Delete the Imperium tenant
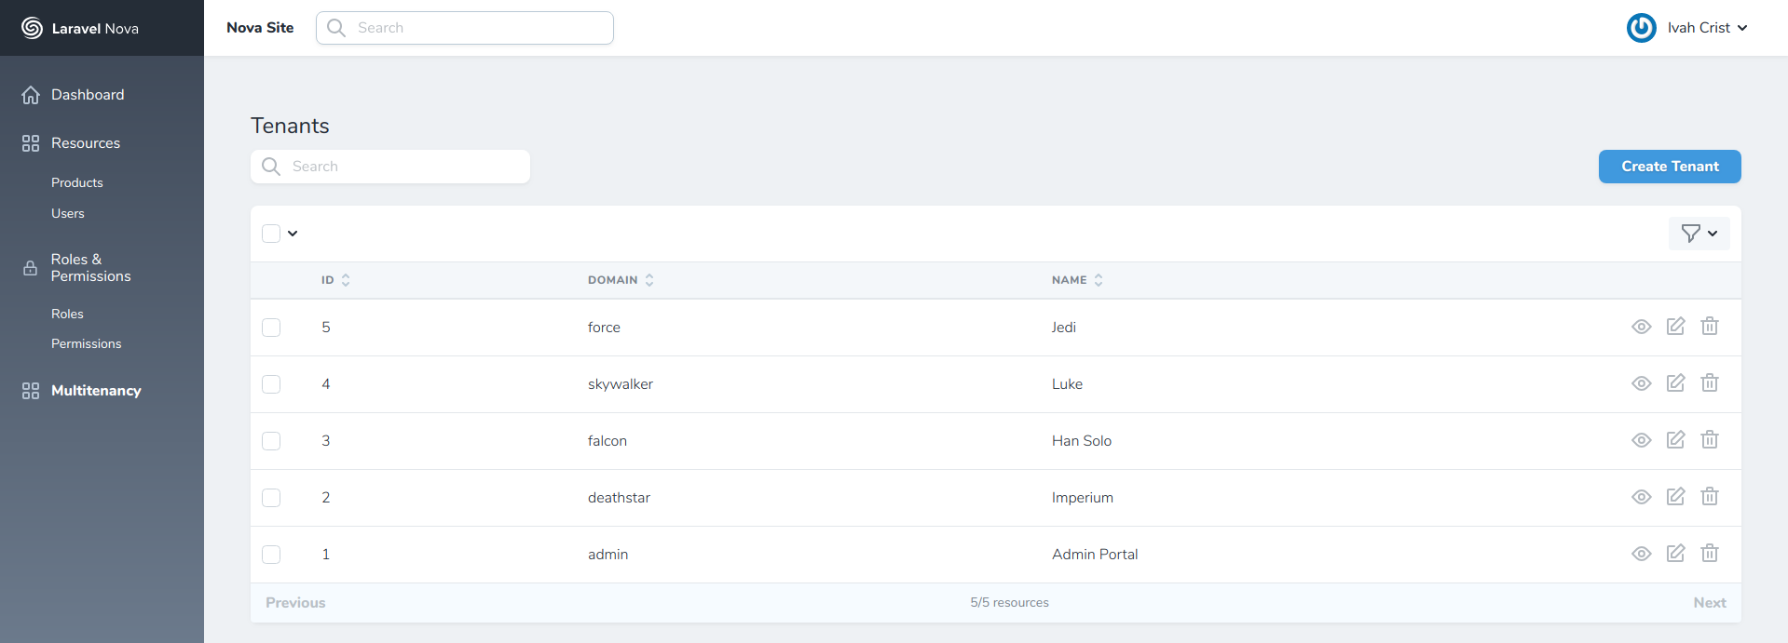The height and width of the screenshot is (643, 1788). (x=1710, y=496)
